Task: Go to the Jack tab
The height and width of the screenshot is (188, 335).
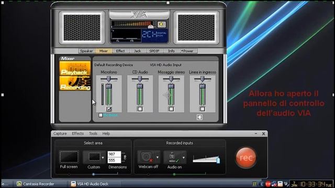Action: click(137, 51)
